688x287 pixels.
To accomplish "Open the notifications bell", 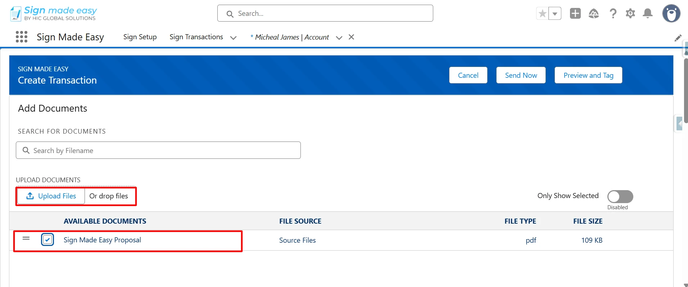I will [x=648, y=14].
